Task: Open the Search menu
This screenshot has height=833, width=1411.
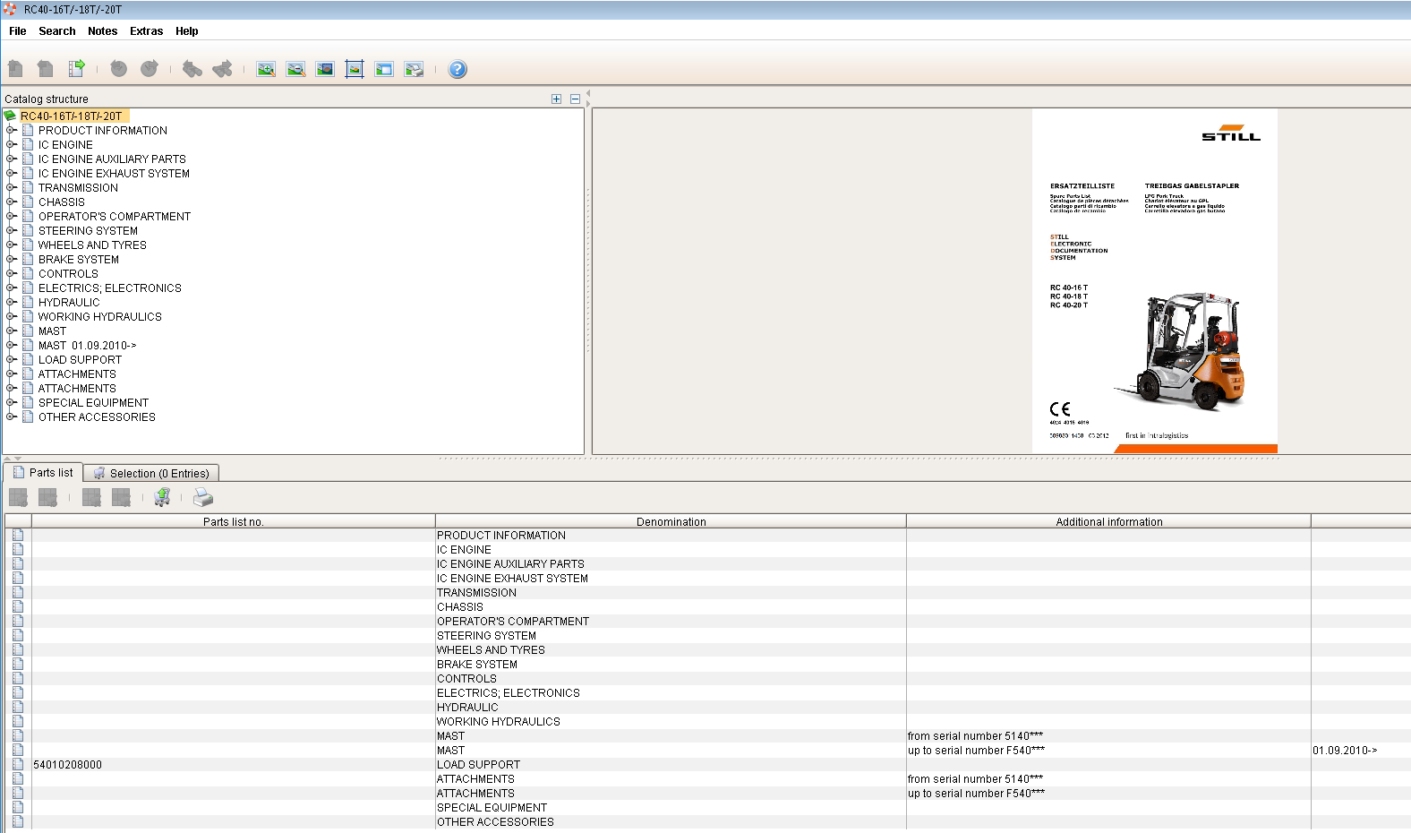Action: click(x=57, y=30)
